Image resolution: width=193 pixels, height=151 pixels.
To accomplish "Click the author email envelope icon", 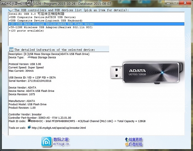I will coord(127,144).
